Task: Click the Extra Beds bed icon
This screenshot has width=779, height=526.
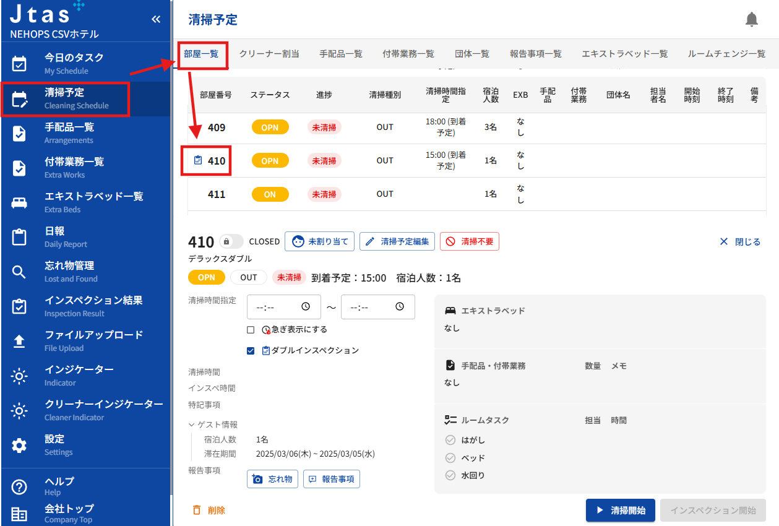Action: click(19, 202)
